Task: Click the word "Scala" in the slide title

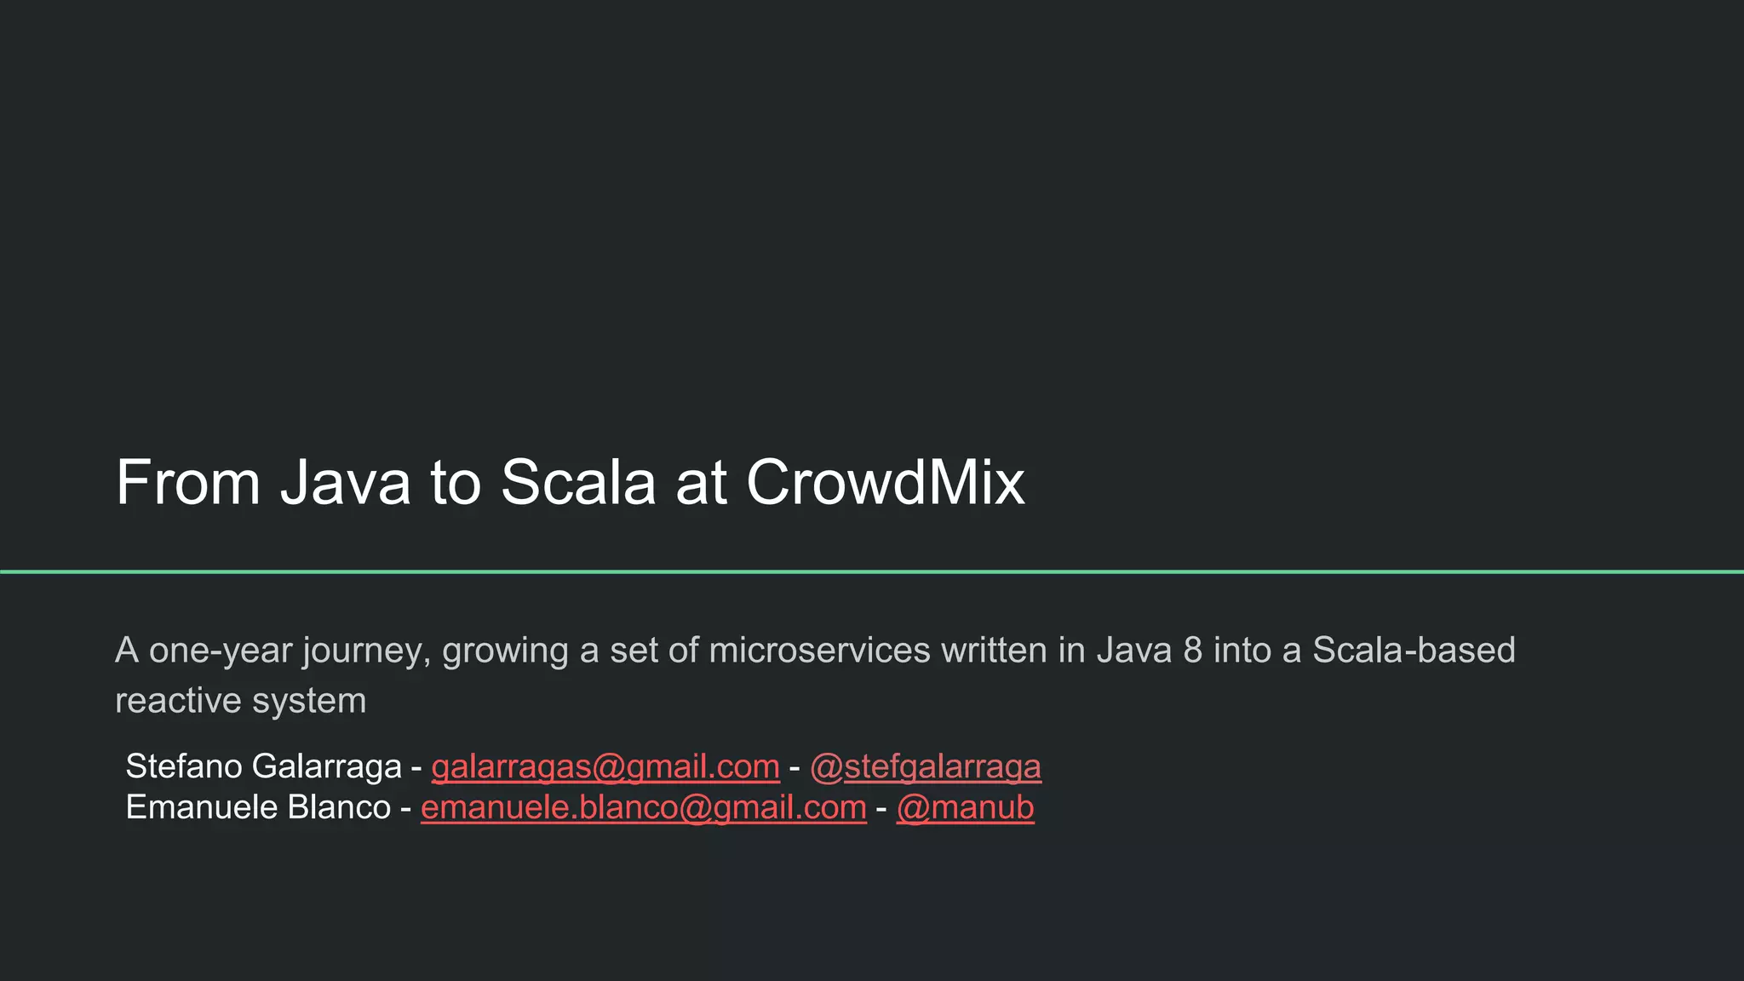Action: click(x=578, y=483)
